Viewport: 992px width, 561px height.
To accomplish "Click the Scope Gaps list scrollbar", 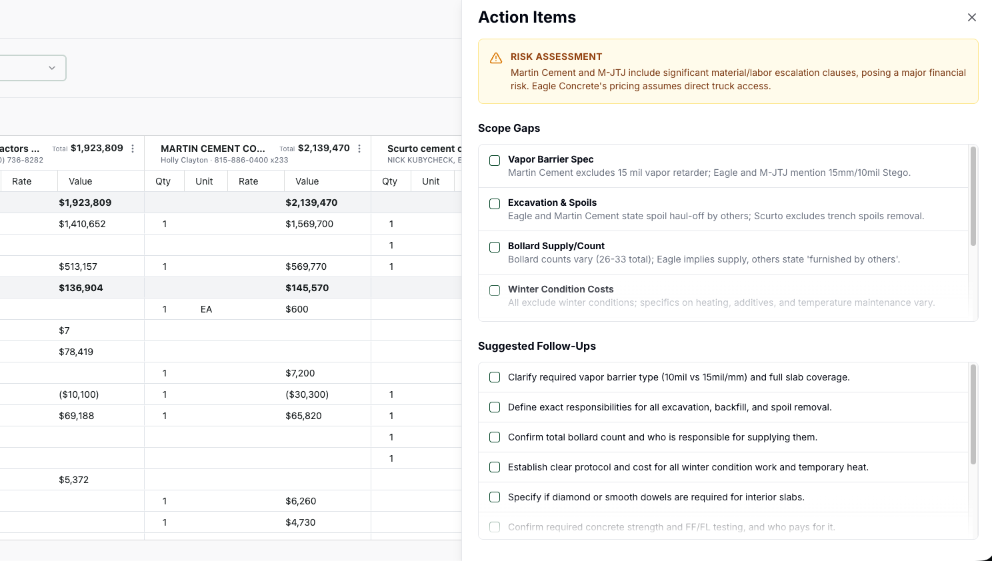I will point(973,197).
